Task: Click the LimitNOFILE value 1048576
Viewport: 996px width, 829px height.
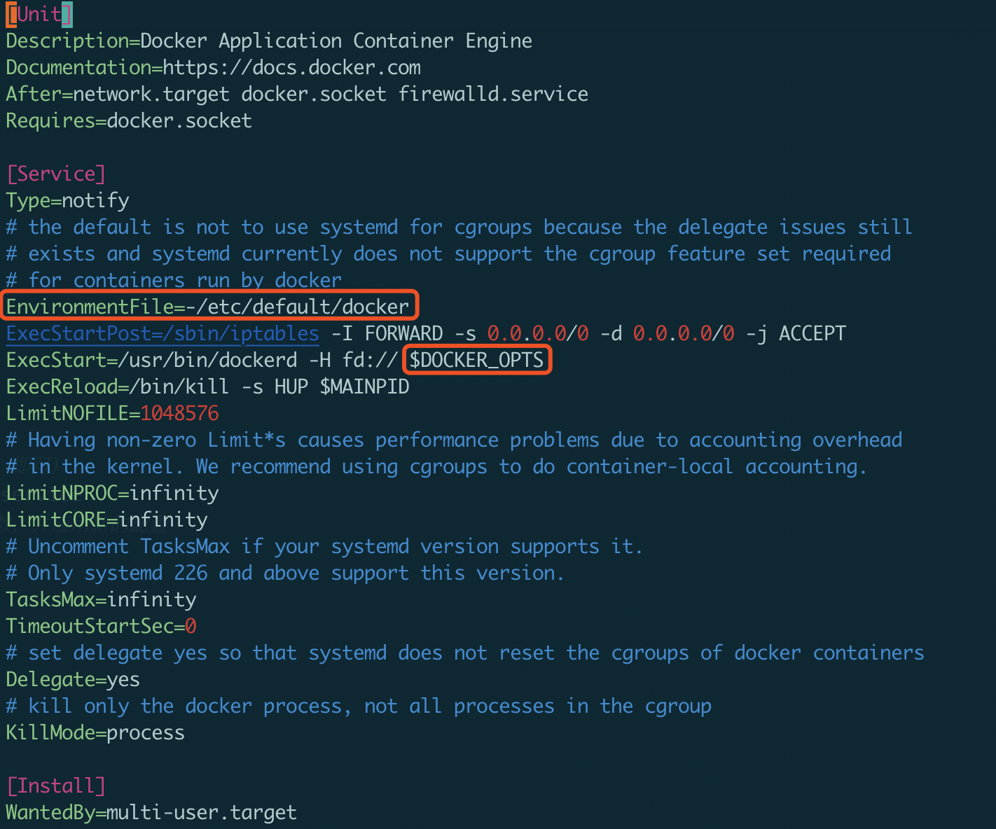Action: (179, 413)
